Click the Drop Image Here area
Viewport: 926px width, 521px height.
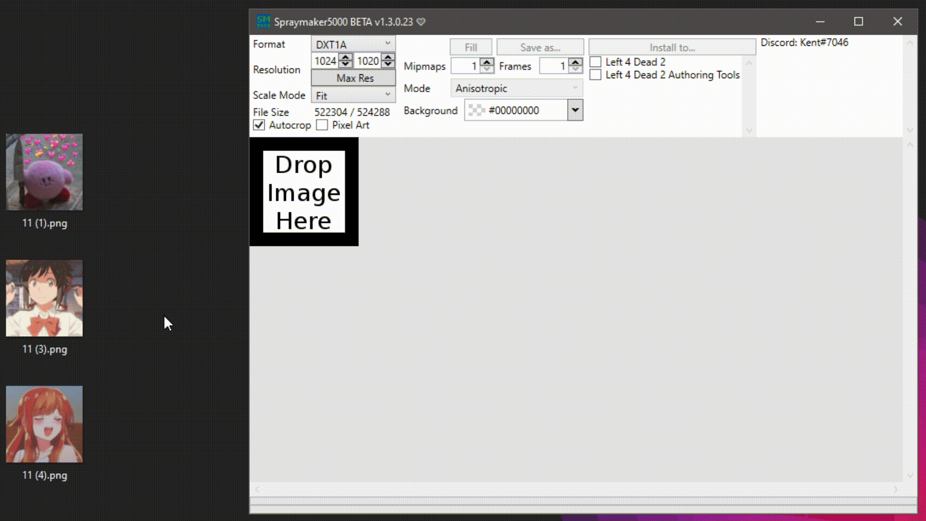[x=304, y=192]
